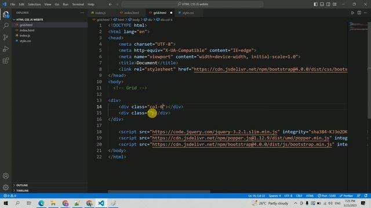Viewport: 371px width, 208px height.
Task: Open the Go menu
Action: tap(57, 4)
